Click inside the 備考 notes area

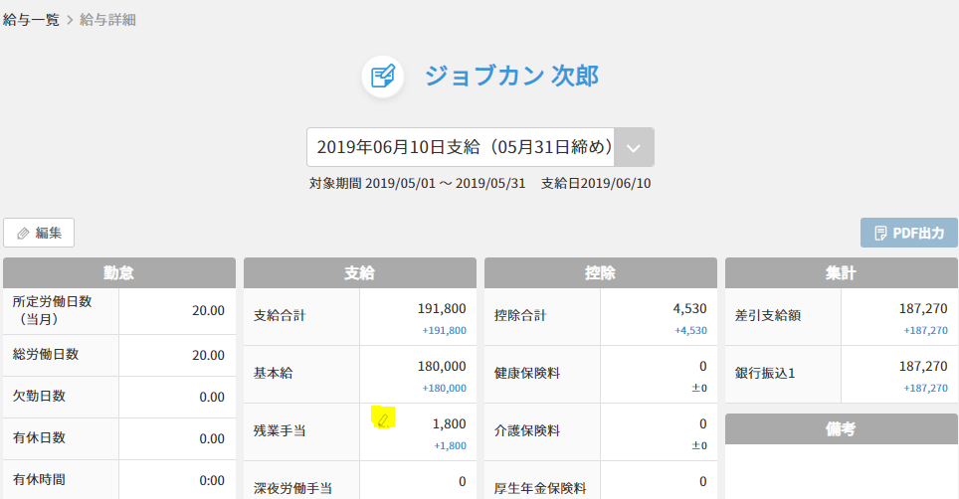coord(841,471)
